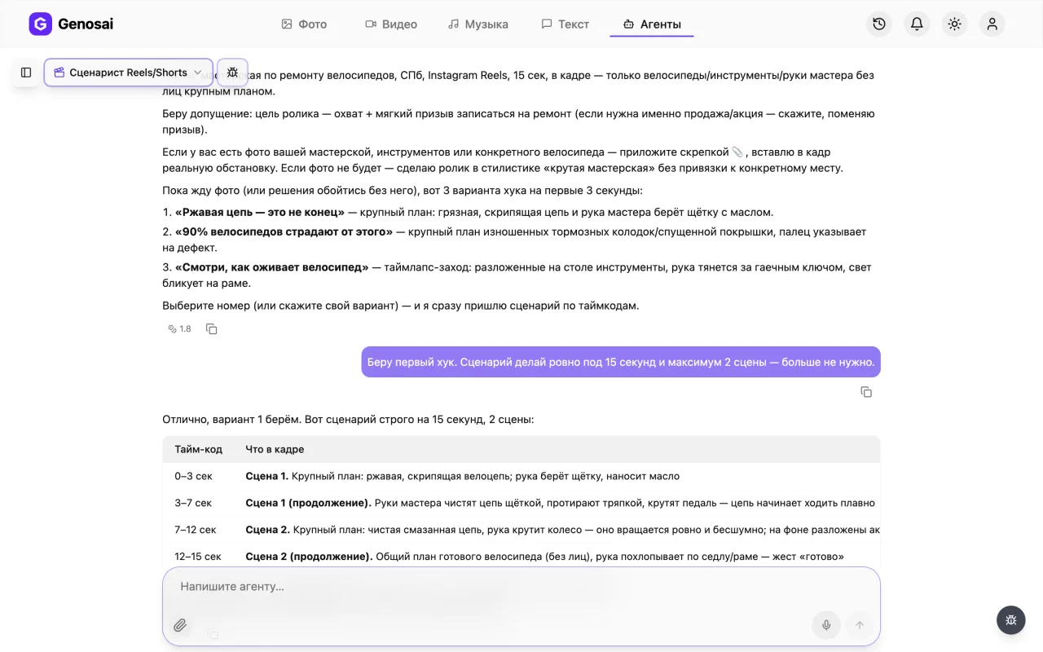
Task: Toggle the sidebar panel icon
Action: point(26,73)
